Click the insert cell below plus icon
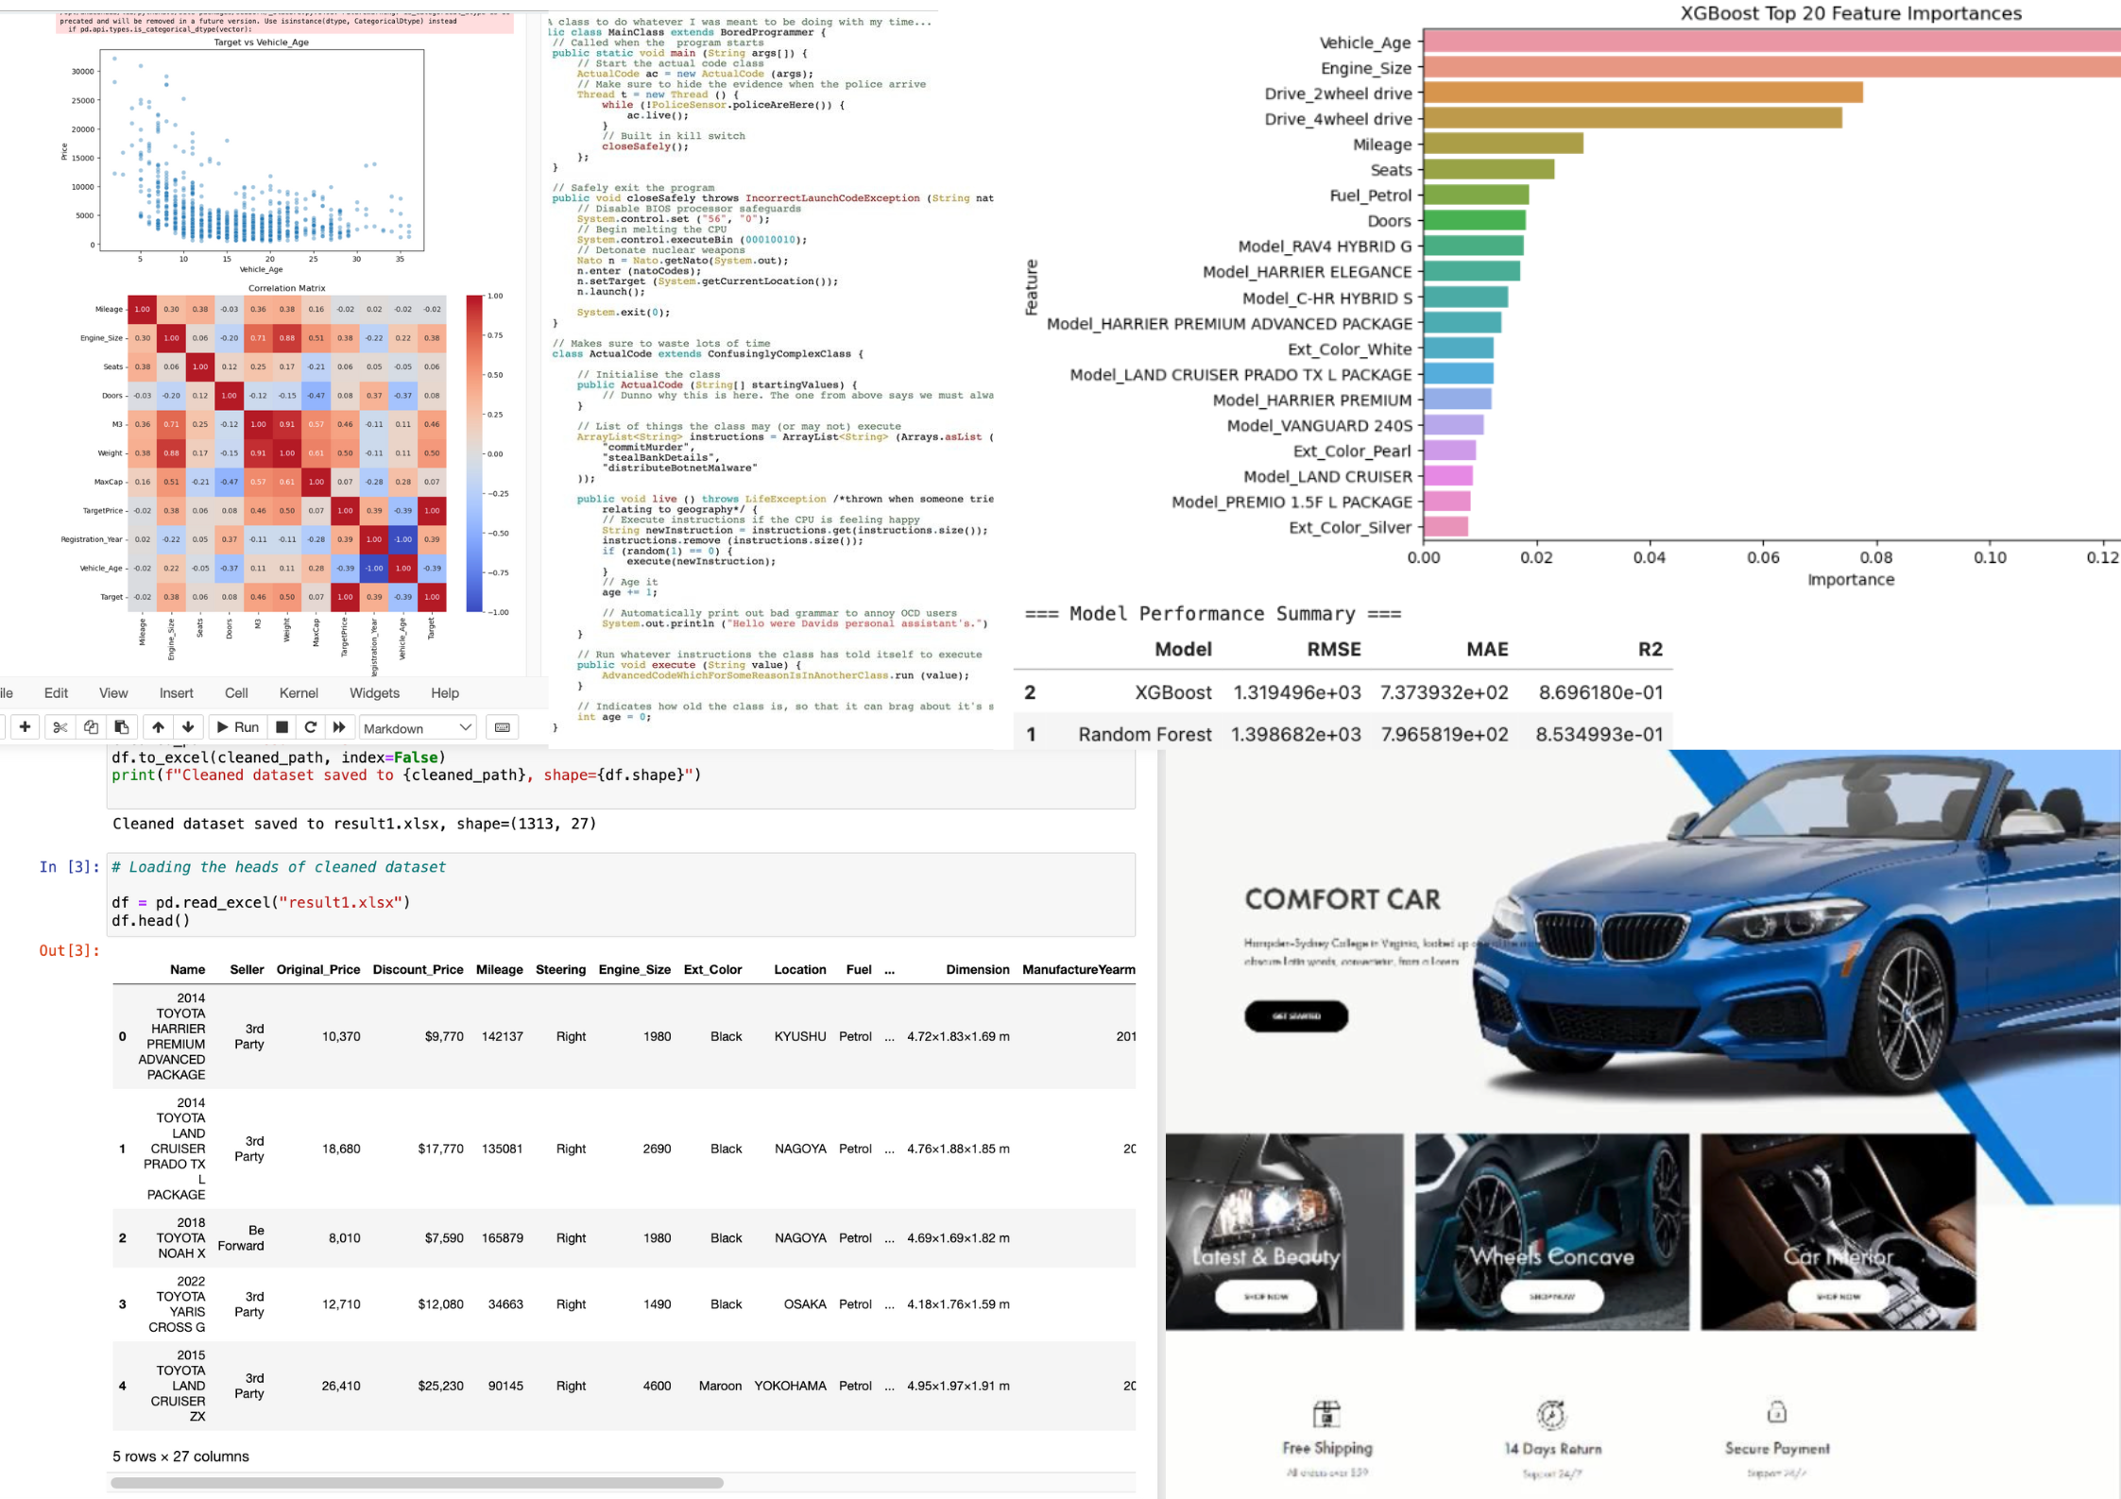Image resolution: width=2121 pixels, height=1499 pixels. point(26,726)
